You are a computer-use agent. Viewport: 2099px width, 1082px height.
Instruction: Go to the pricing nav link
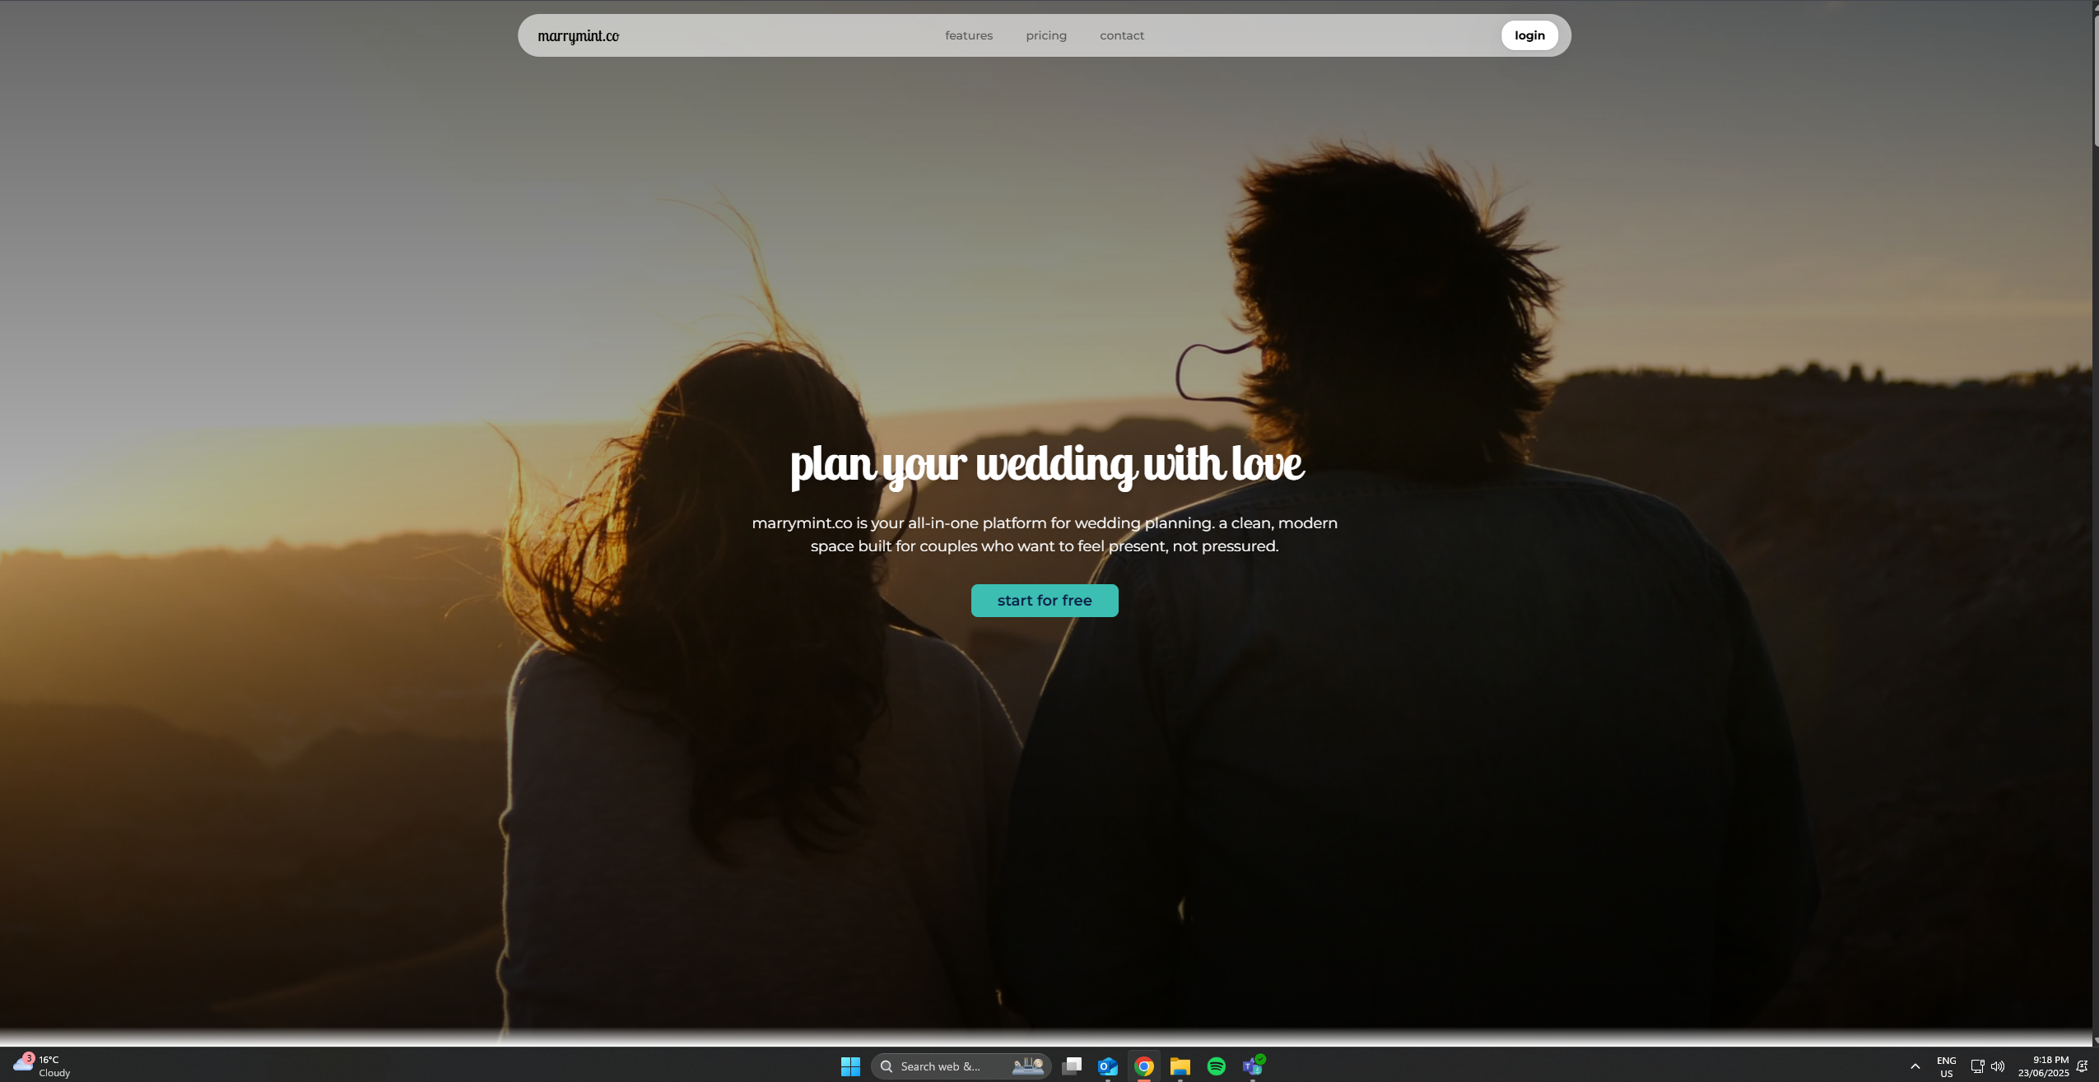pos(1045,35)
